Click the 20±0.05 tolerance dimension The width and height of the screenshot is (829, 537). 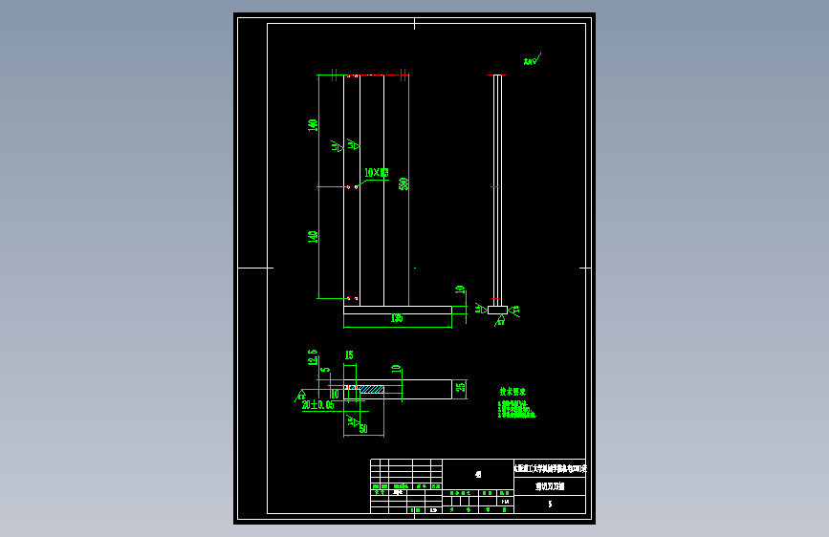coord(317,405)
